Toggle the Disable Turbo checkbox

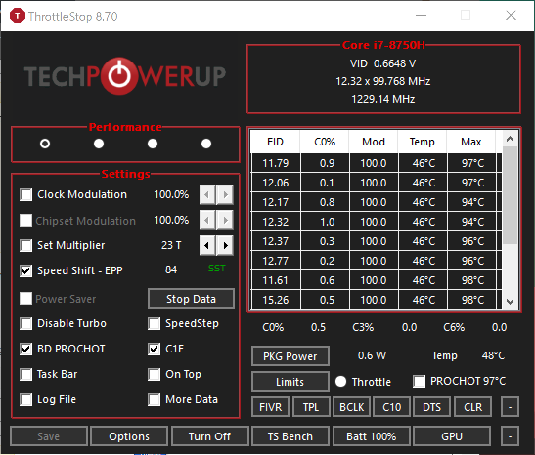tap(26, 324)
